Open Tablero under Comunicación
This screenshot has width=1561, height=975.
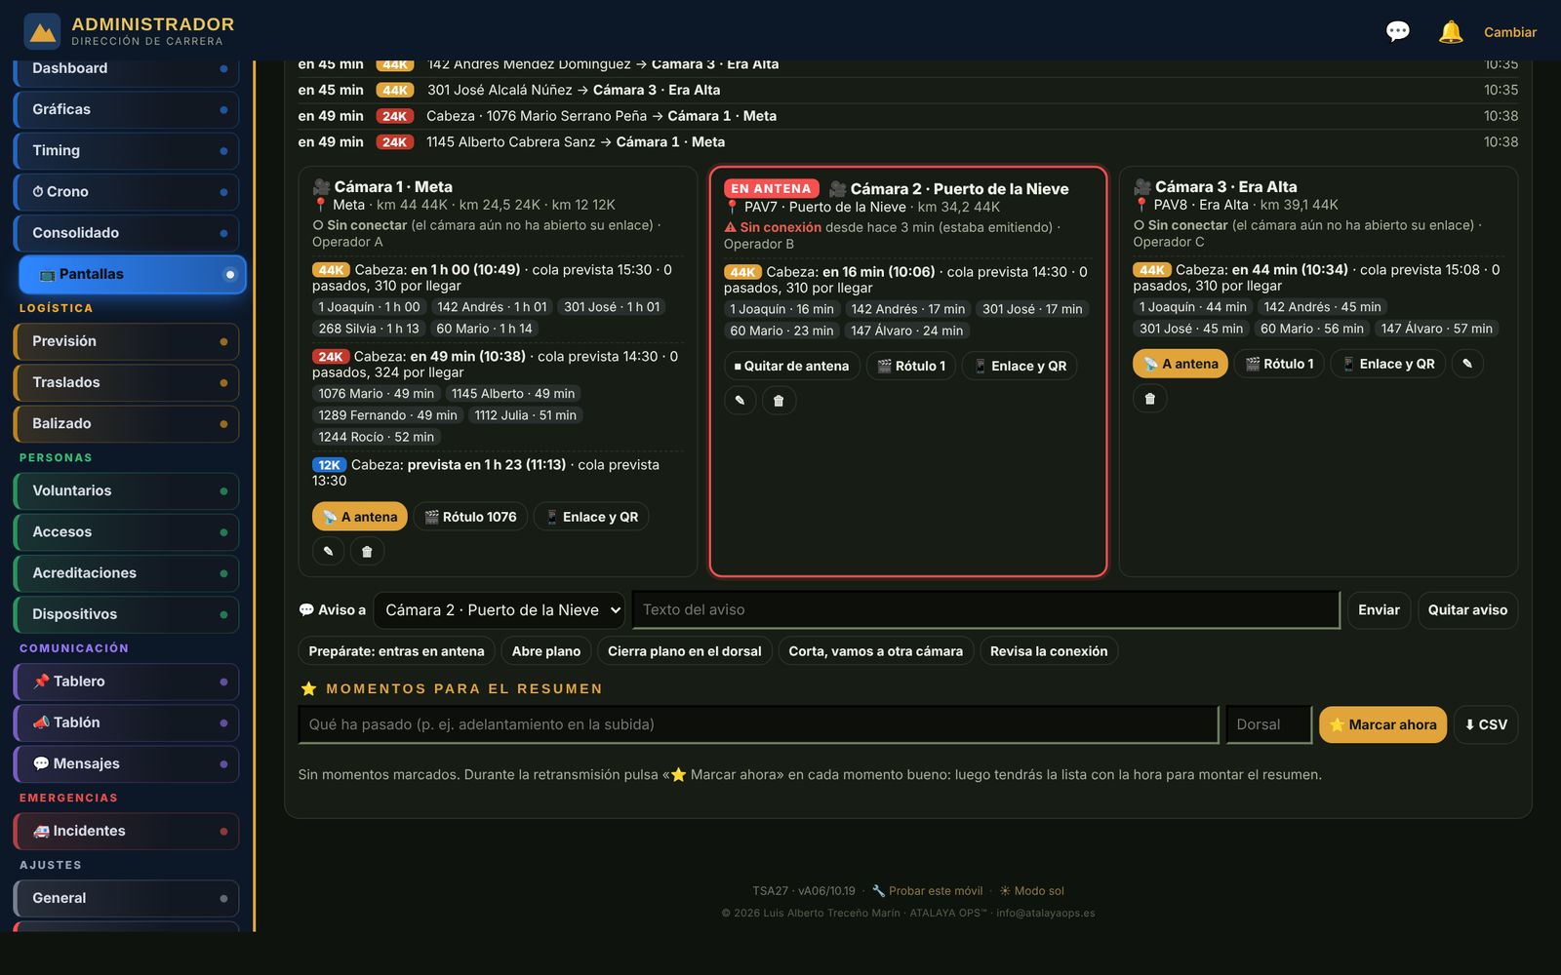pyautogui.click(x=127, y=681)
